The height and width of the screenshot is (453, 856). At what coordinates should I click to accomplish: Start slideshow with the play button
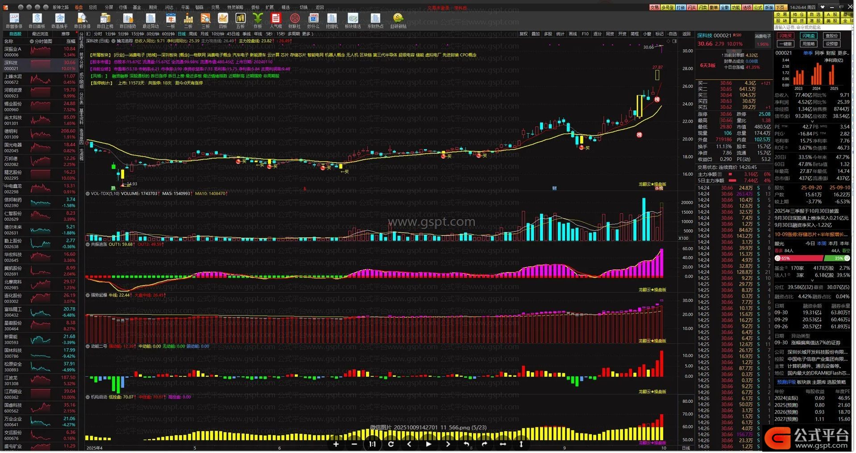click(x=428, y=444)
